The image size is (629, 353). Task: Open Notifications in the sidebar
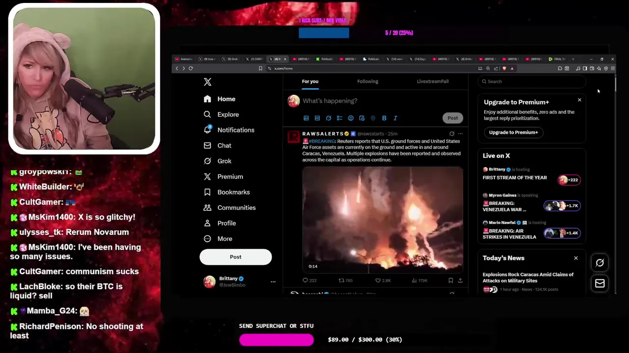tap(229, 130)
